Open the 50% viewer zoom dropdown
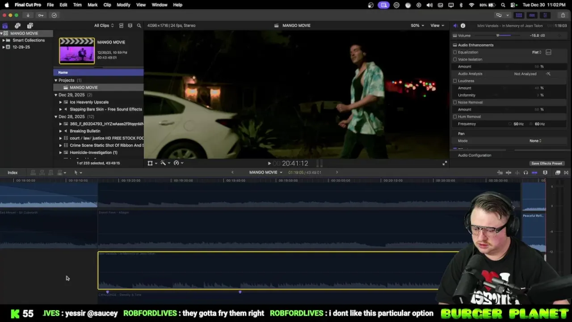This screenshot has width=572, height=322. 417,25
